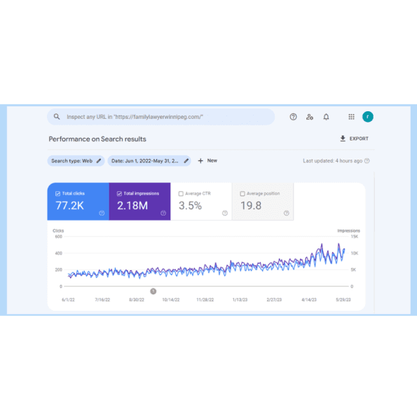Open the Google apps grid

pyautogui.click(x=351, y=117)
